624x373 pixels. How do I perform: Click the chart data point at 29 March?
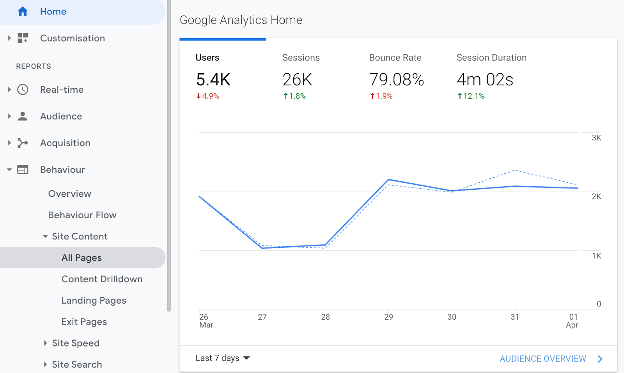pyautogui.click(x=388, y=180)
